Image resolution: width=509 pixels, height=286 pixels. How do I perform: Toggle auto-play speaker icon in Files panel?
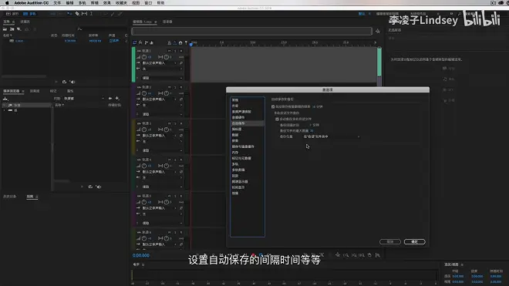click(72, 82)
